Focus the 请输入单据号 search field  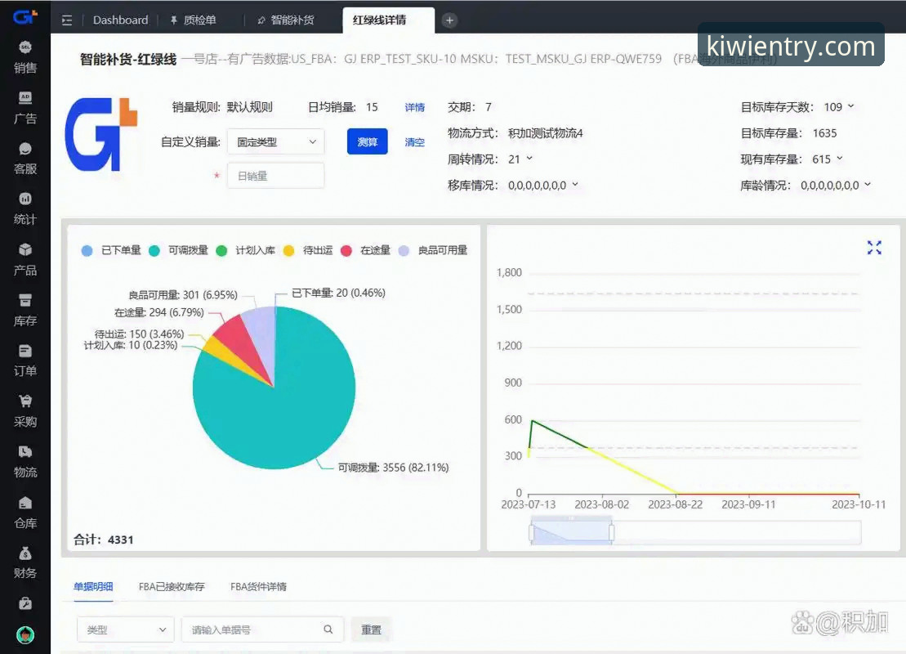(263, 629)
